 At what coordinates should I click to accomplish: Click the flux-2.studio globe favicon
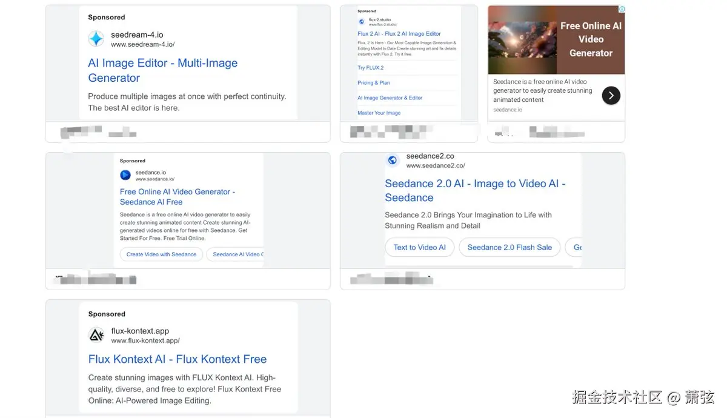(x=362, y=21)
